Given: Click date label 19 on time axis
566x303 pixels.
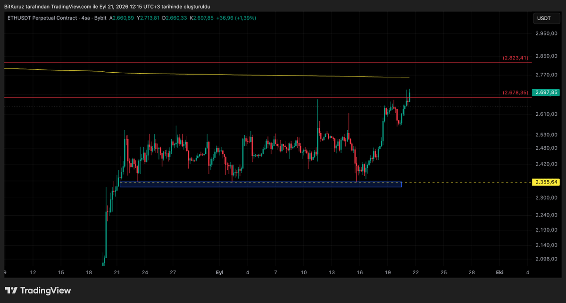Looking at the screenshot, I should point(388,273).
